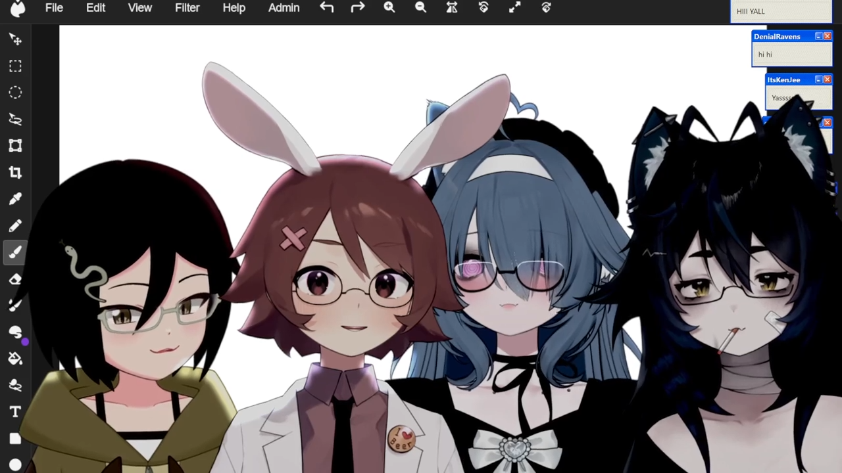This screenshot has height=473, width=842.
Task: Click the Undo arrow
Action: (326, 8)
